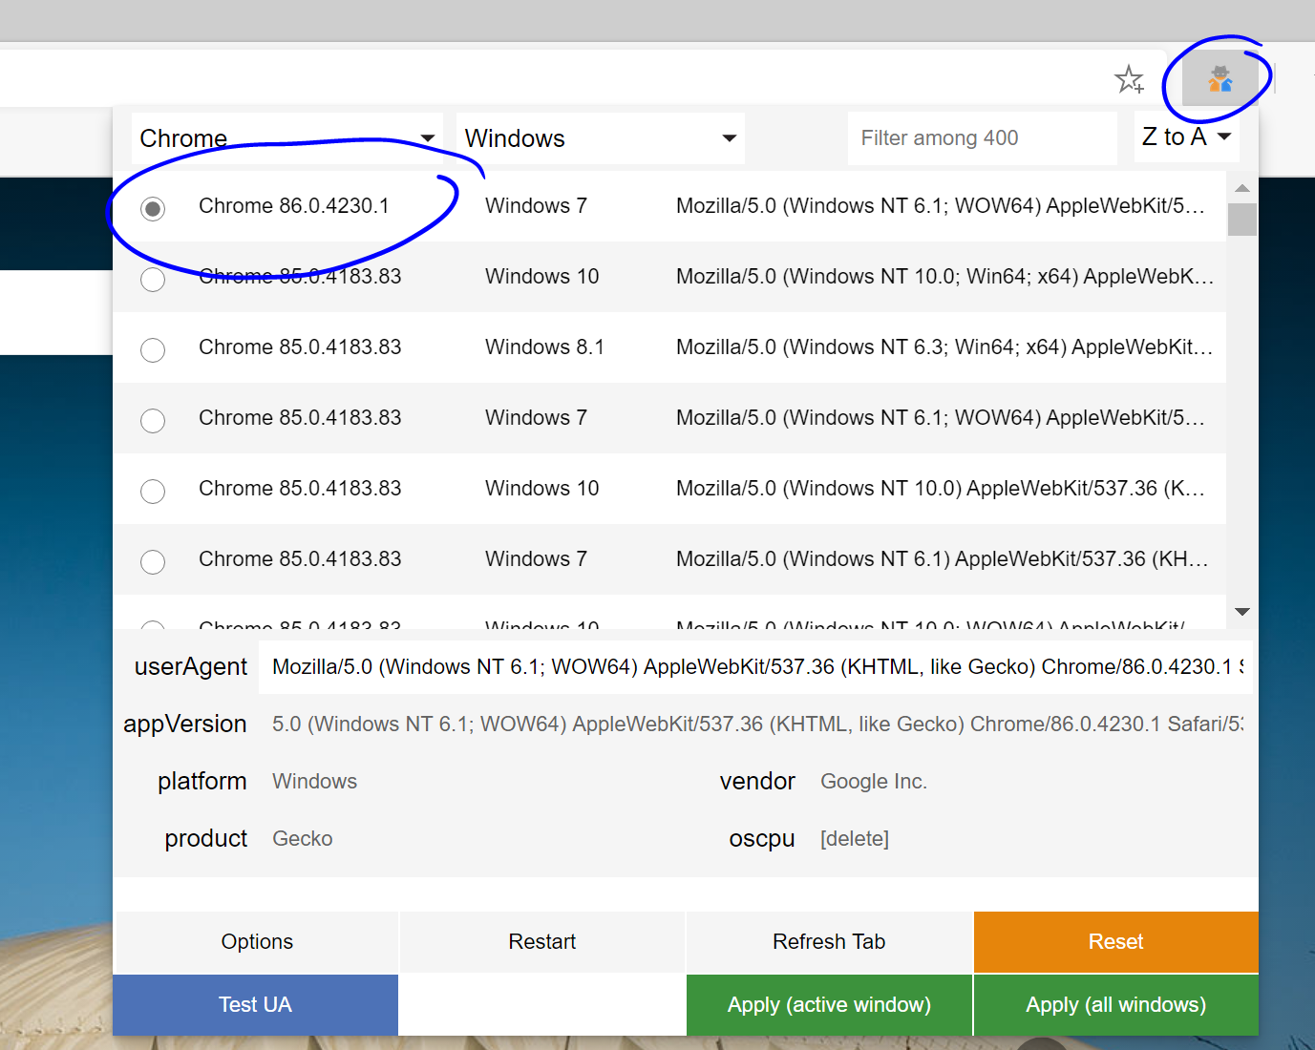
Task: Select Chrome 85 Windows 7 WOW64 radio button
Action: (x=153, y=420)
